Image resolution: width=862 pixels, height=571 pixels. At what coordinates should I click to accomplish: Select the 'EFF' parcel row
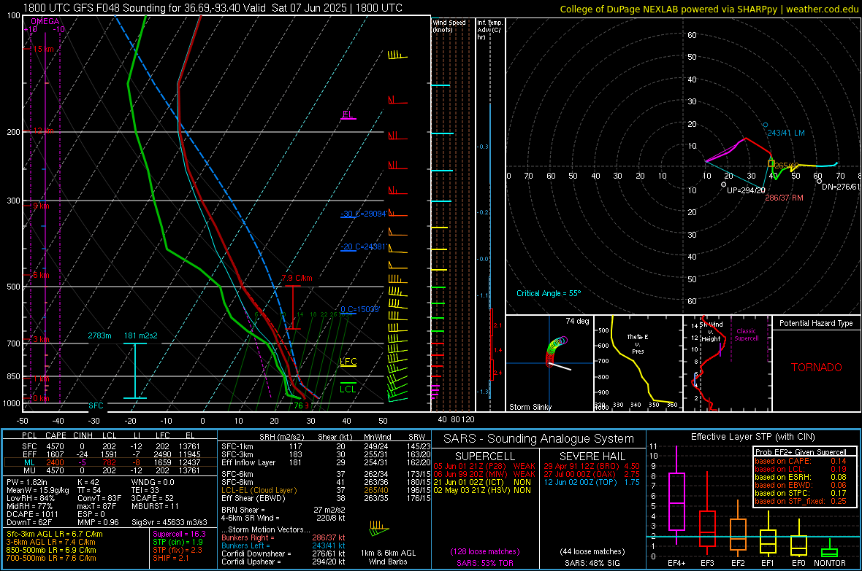pyautogui.click(x=109, y=454)
